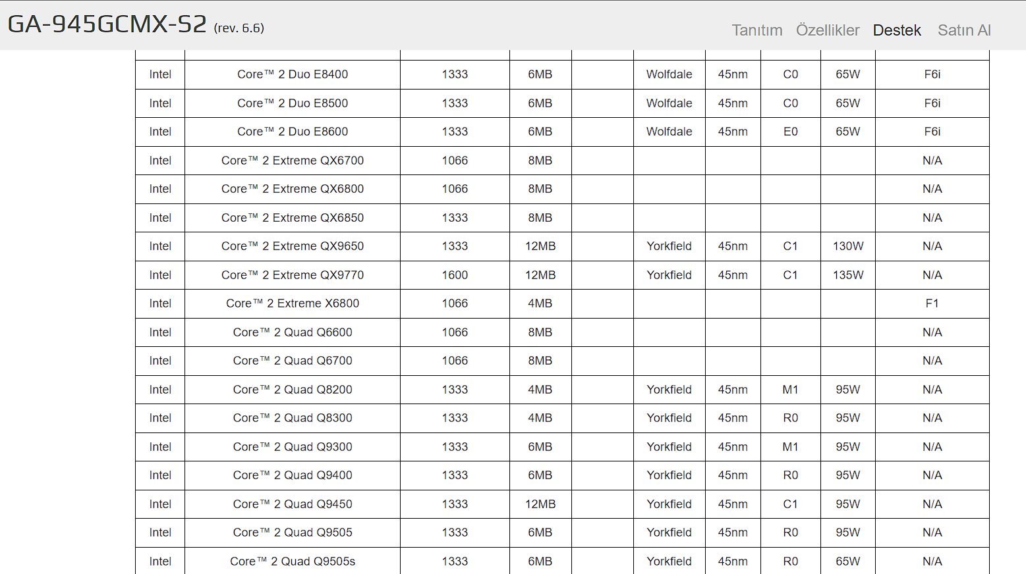Viewport: 1026px width, 574px height.
Task: Go to the Satın Al tab
Action: click(964, 30)
